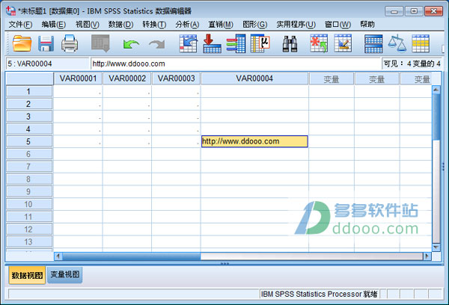Click status text IBM SPSS Statistics Processor 就绪
This screenshot has width=449, height=305.
tap(319, 294)
